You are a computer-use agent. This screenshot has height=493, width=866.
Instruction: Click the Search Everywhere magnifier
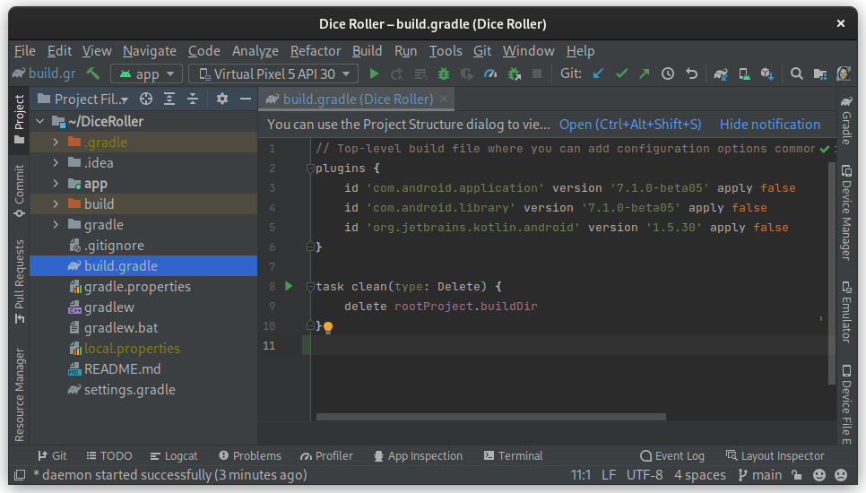796,74
